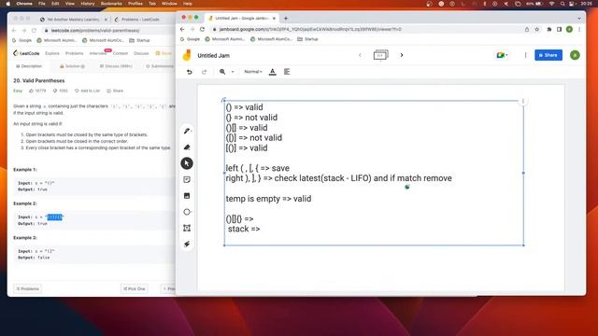The height and width of the screenshot is (336, 598).
Task: Open the Apple menu
Action: pos(7,4)
